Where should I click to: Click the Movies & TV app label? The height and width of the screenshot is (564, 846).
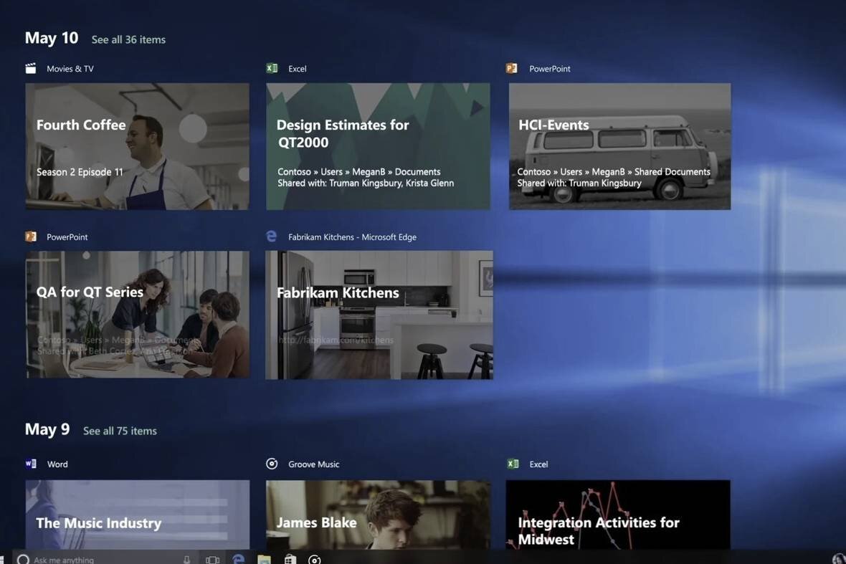click(70, 69)
